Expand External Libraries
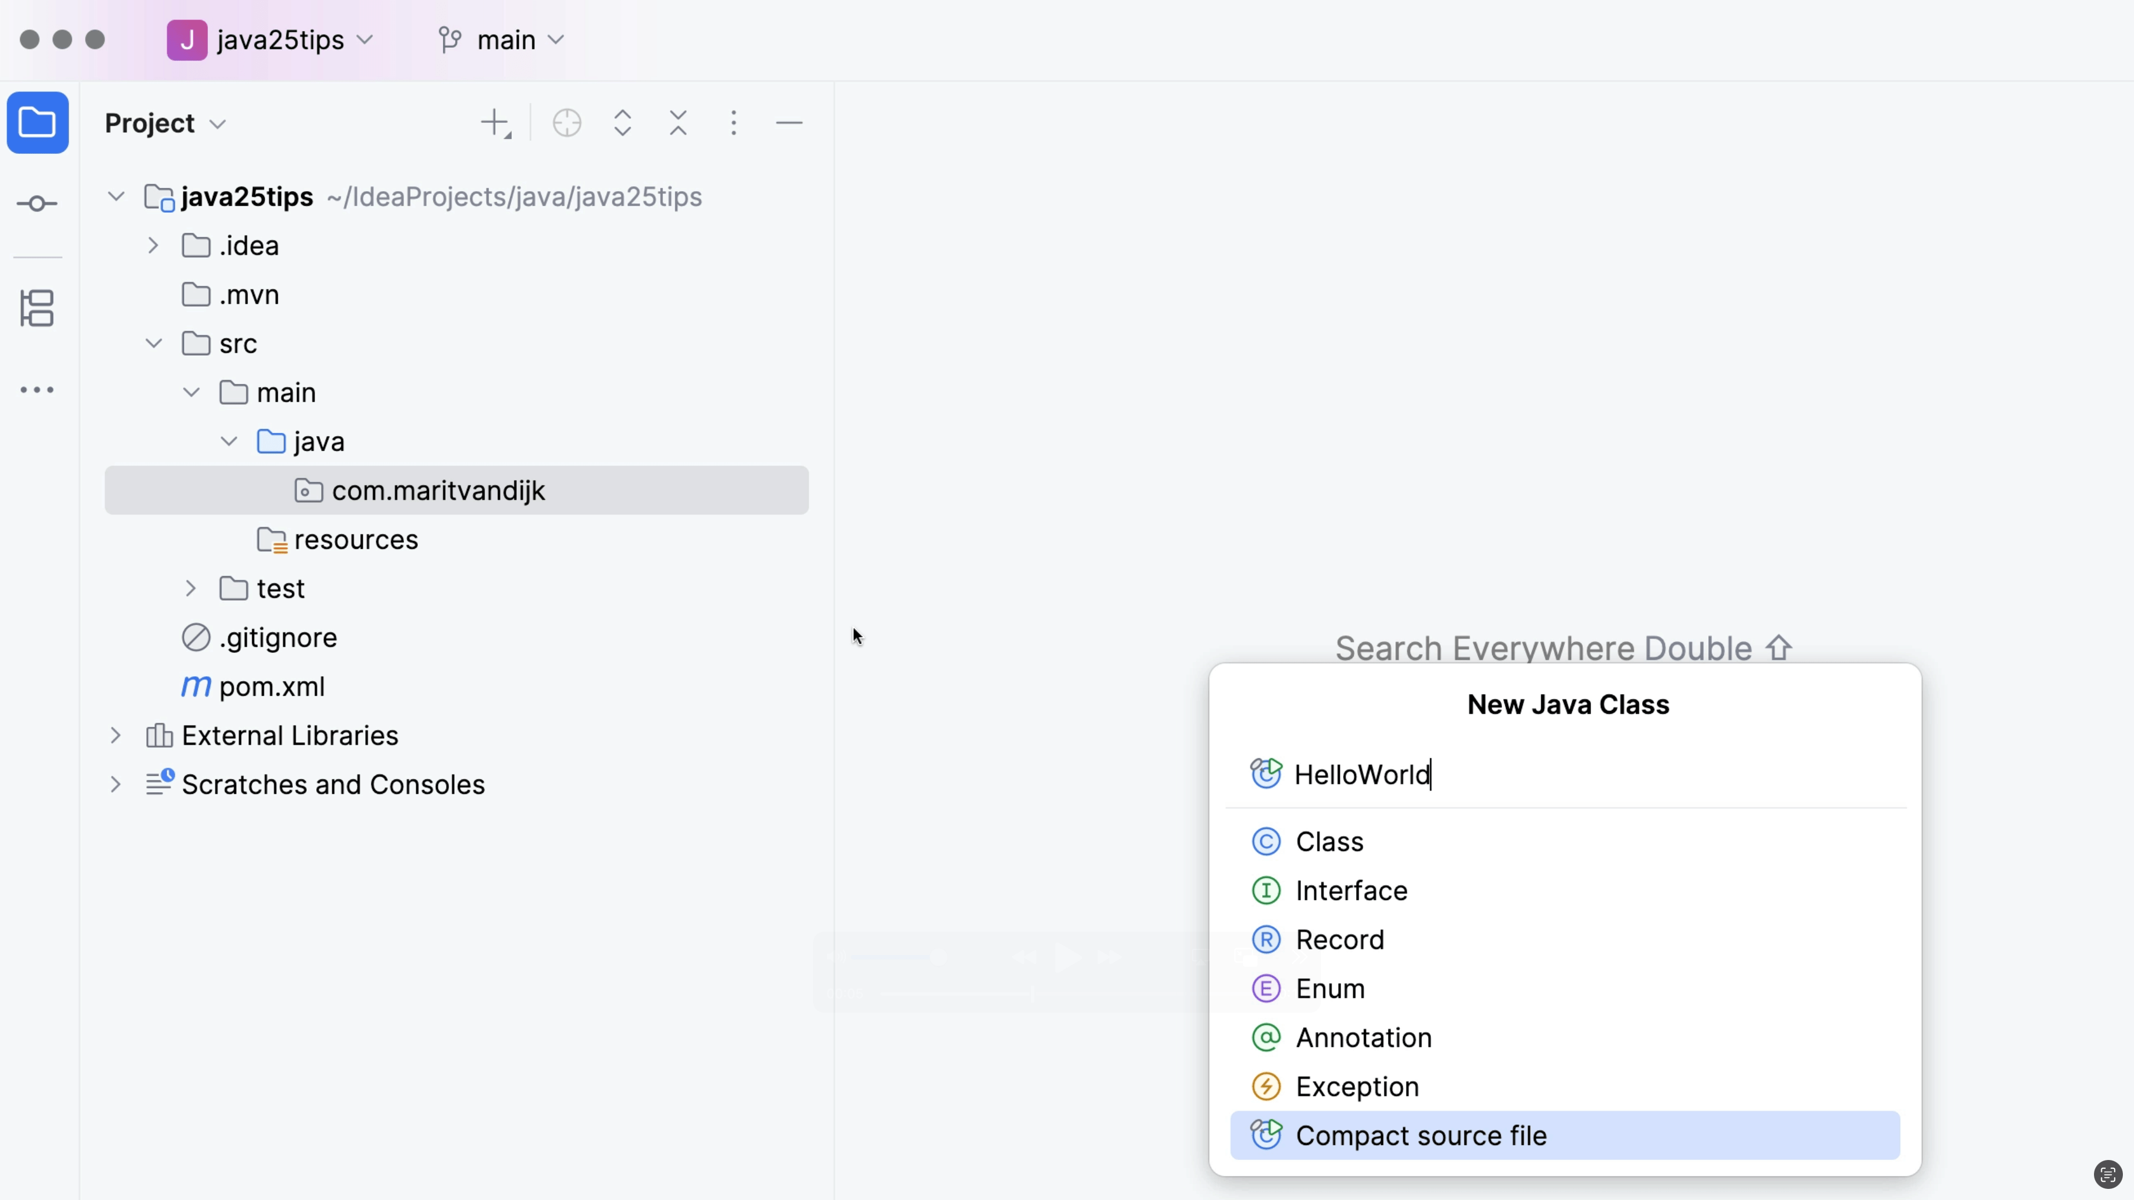This screenshot has width=2134, height=1200. (x=115, y=736)
